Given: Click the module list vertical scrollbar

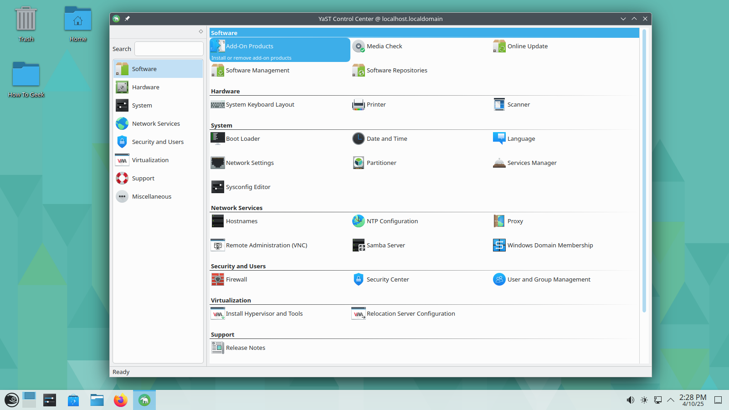Looking at the screenshot, I should 644,171.
